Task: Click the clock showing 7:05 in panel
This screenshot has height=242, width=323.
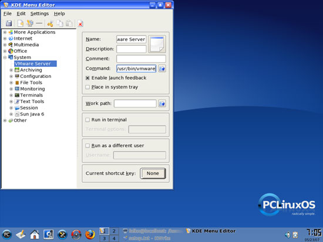Action: tap(314, 233)
